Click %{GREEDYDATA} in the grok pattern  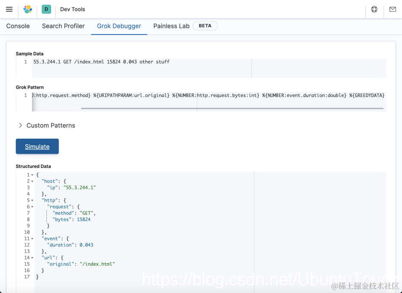point(367,95)
